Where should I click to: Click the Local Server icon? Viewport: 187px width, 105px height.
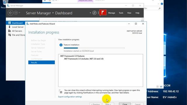[10, 27]
